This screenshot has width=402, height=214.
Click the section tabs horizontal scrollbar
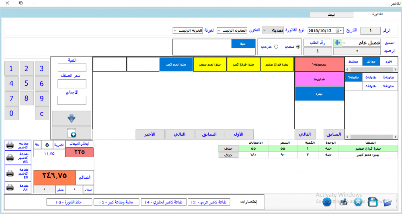click(371, 69)
